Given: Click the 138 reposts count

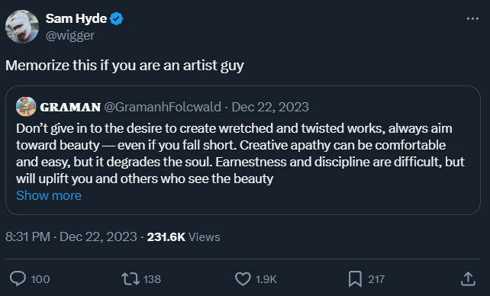Looking at the screenshot, I should [152, 279].
